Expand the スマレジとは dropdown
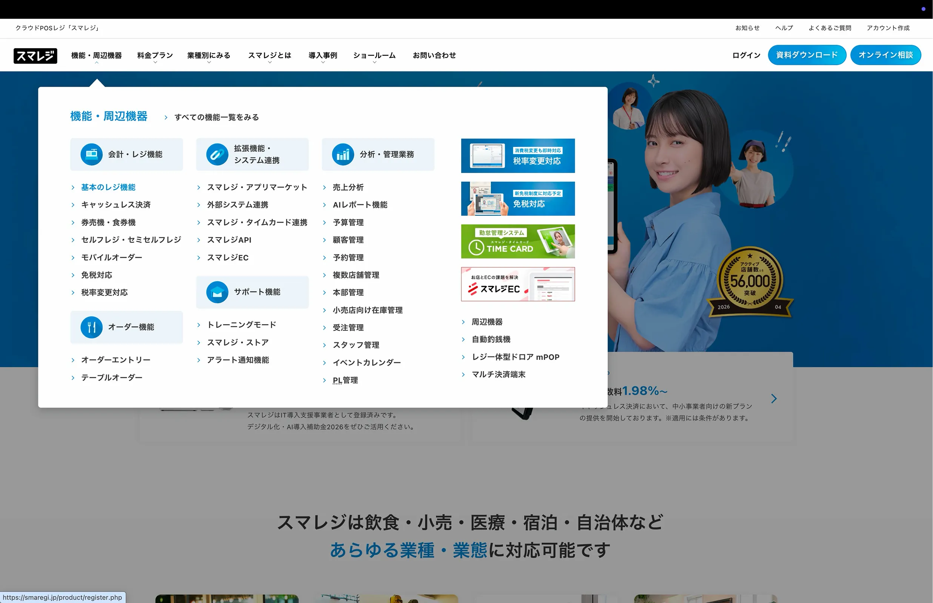The width and height of the screenshot is (933, 603). coord(270,56)
